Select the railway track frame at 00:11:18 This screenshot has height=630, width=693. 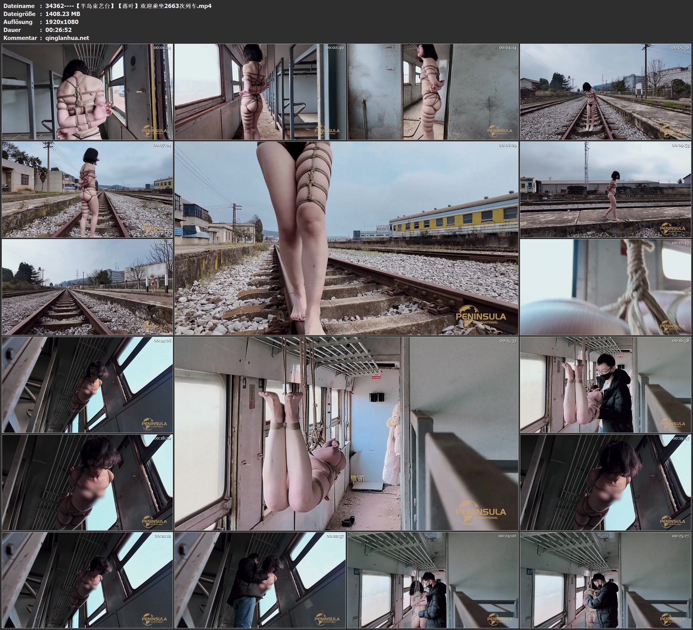pyautogui.click(x=87, y=287)
